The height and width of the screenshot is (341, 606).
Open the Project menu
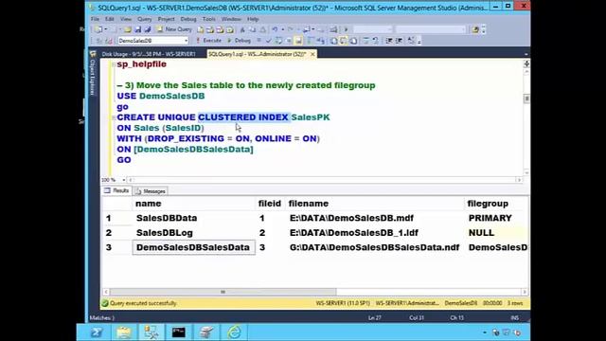click(167, 19)
